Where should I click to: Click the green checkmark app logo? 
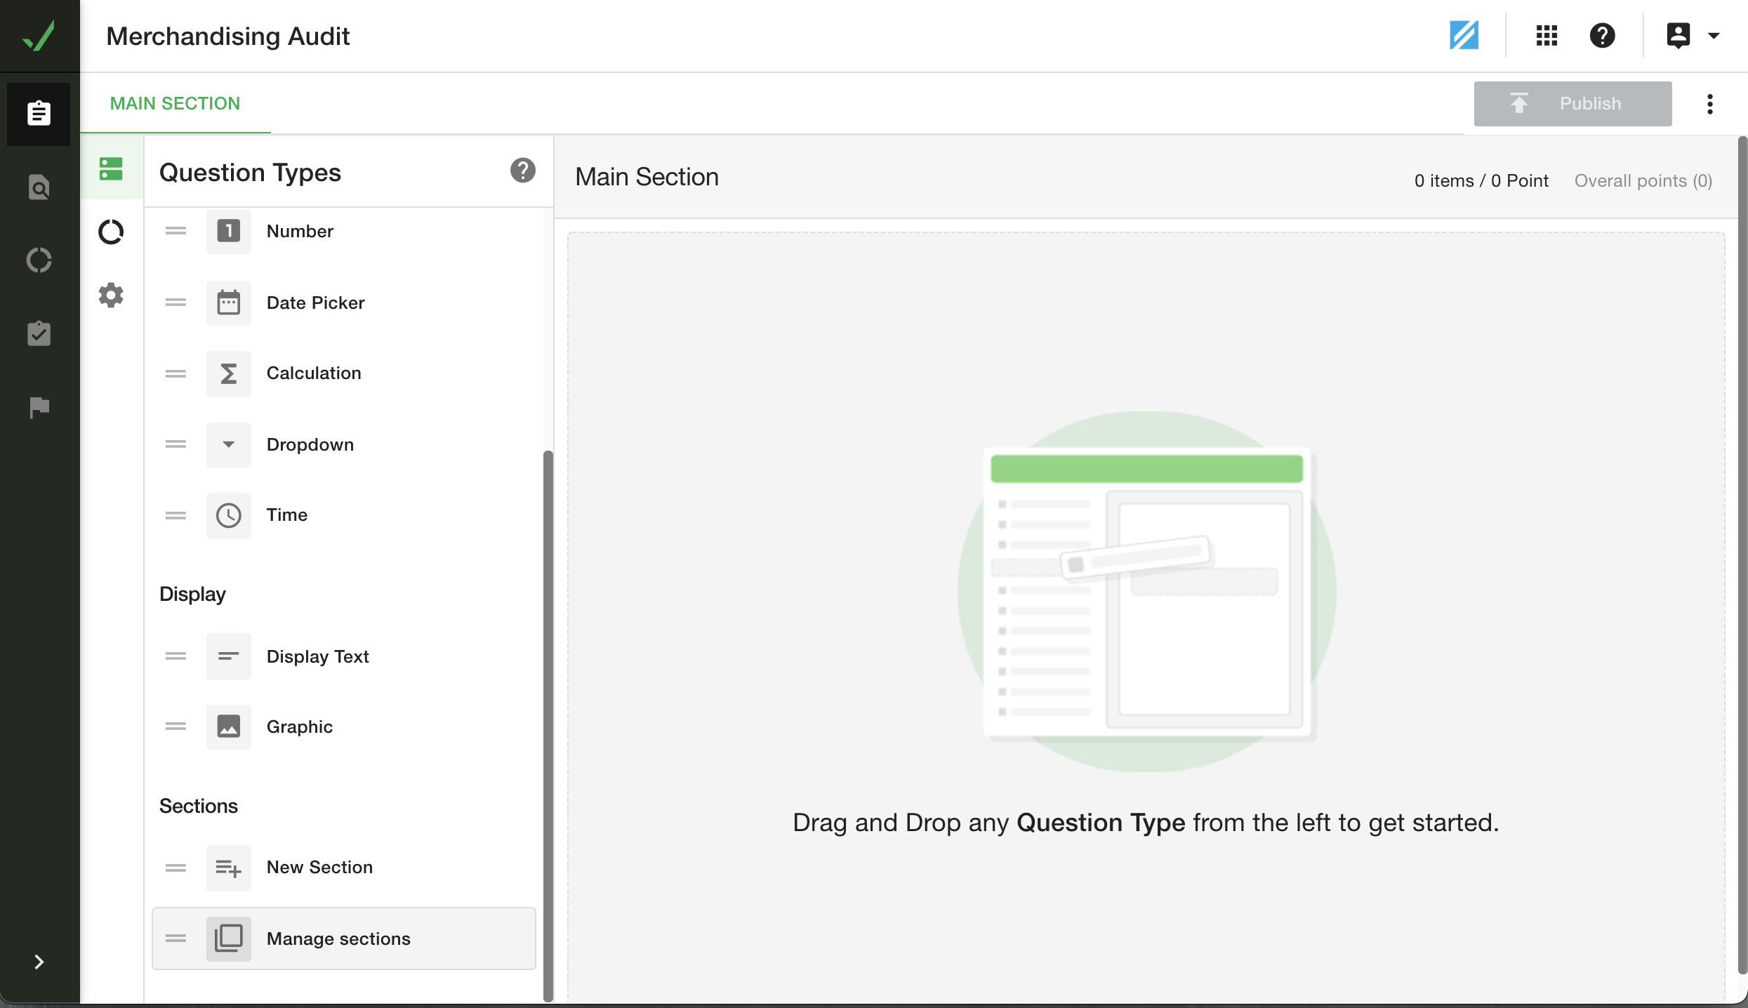pos(39,35)
